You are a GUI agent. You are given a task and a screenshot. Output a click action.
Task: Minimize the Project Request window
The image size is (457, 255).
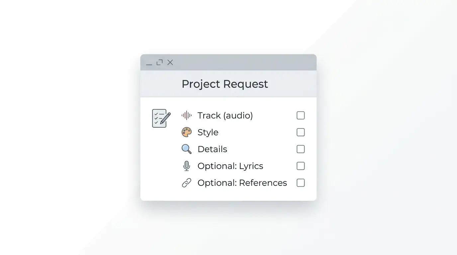(x=149, y=63)
